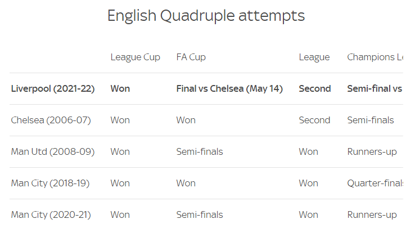Select the Chelsea (2006-07) row label

pos(51,120)
